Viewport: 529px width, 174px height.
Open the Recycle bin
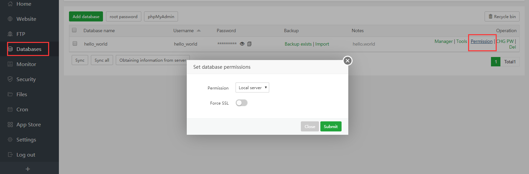tap(502, 16)
